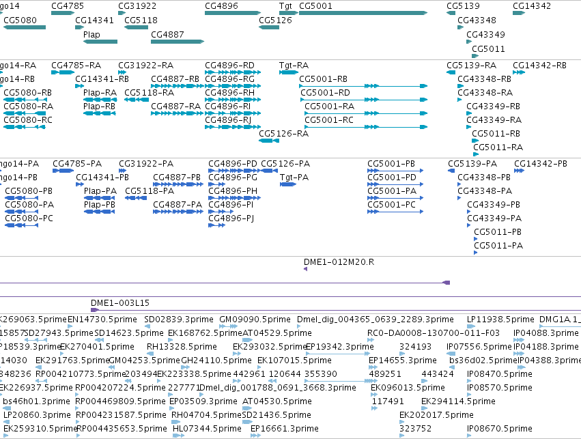Select the HL07344.5prime EST label
Image resolution: width=581 pixels, height=439 pixels.
click(207, 429)
